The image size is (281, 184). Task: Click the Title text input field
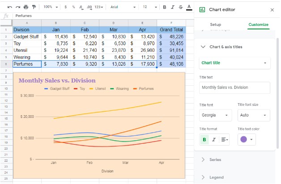tap(234, 88)
